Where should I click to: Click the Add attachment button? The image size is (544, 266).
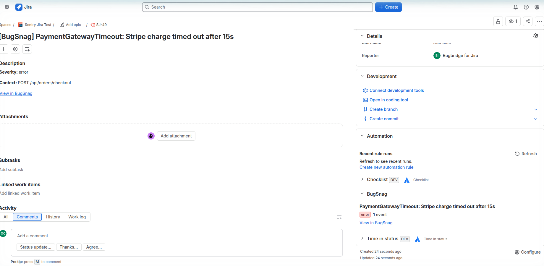(176, 136)
